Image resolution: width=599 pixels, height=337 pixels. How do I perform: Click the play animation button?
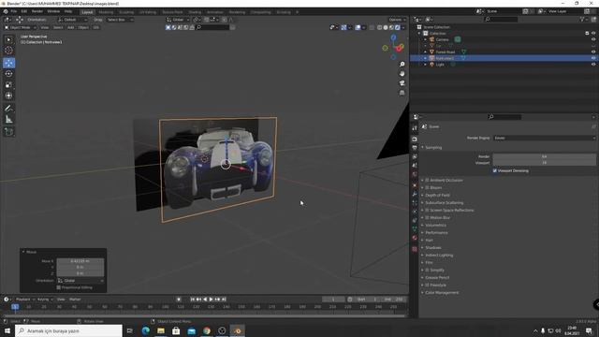tap(211, 300)
